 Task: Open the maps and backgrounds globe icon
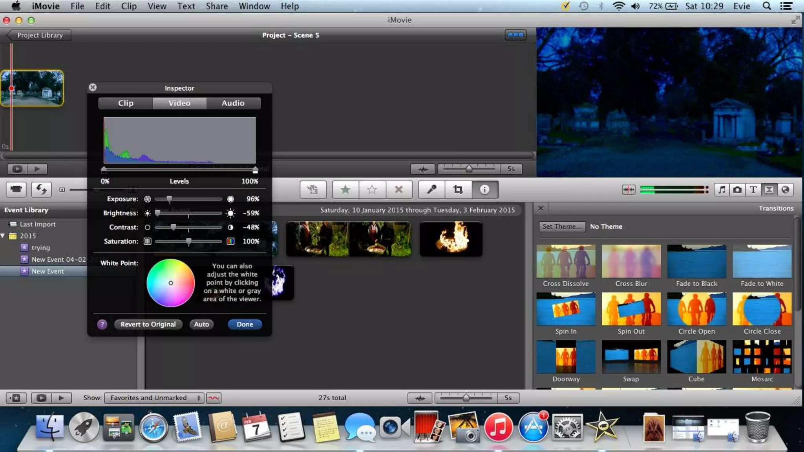click(x=785, y=190)
